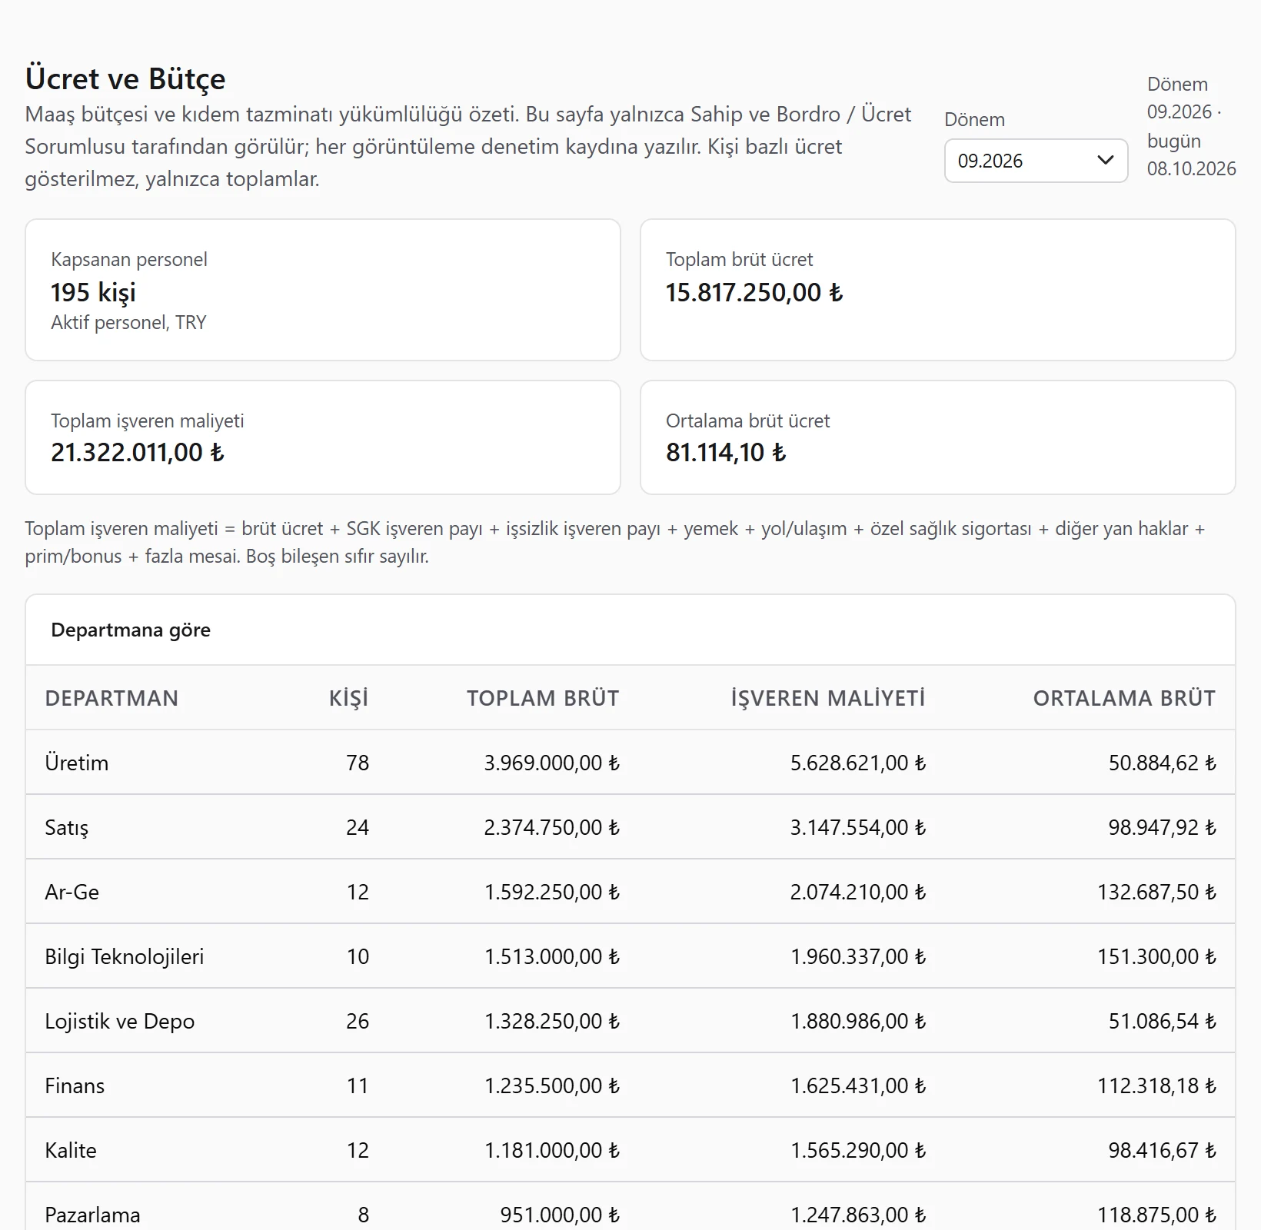
Task: Select the Lojistik ve Depo row name
Action: pos(120,1021)
